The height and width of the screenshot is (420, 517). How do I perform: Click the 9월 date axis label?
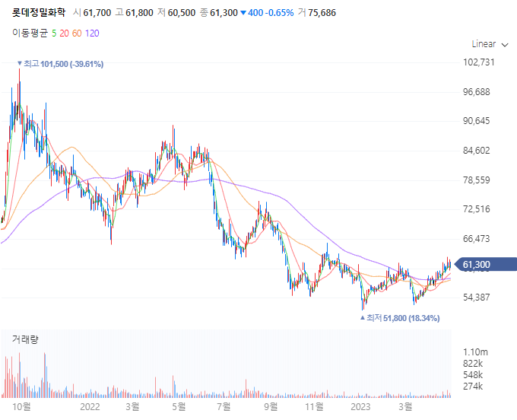click(x=271, y=406)
